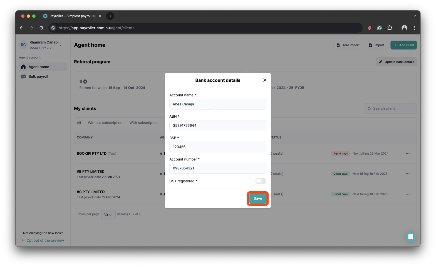Open the chat support bubble
The width and height of the screenshot is (436, 267).
pyautogui.click(x=410, y=237)
